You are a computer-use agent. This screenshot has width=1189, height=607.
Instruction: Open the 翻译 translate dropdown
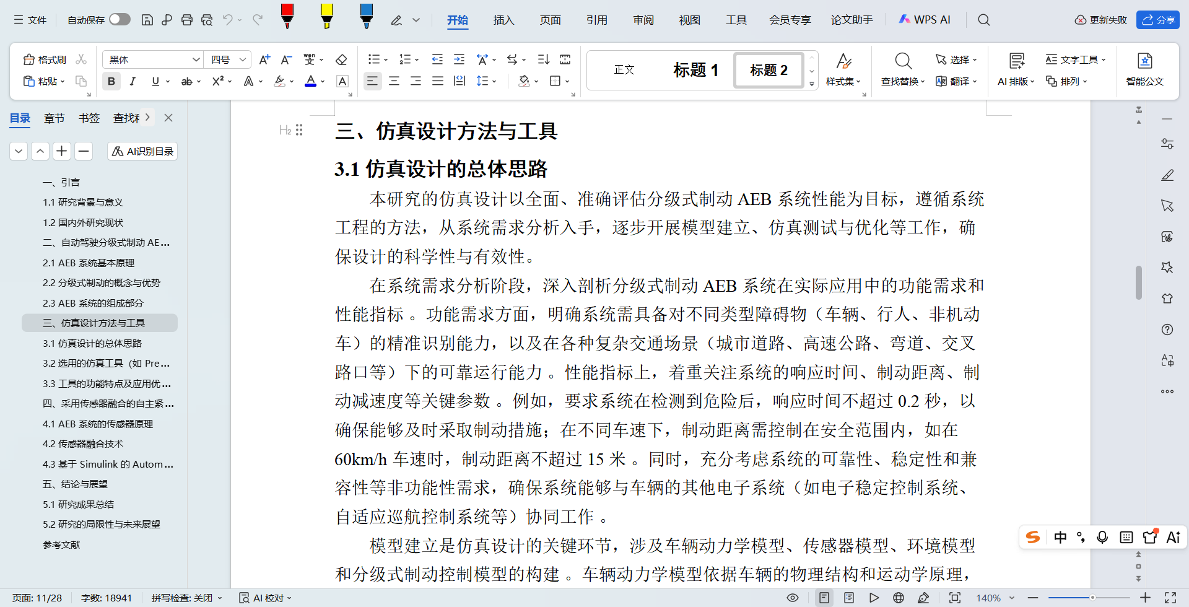coord(956,81)
